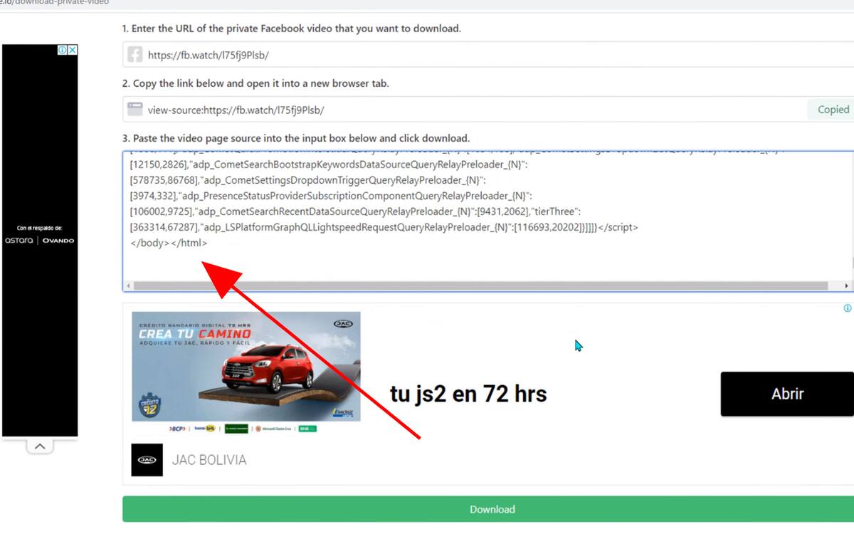Image resolution: width=854 pixels, height=534 pixels.
Task: Click the right arrow of the source scrollbar
Action: (x=847, y=286)
